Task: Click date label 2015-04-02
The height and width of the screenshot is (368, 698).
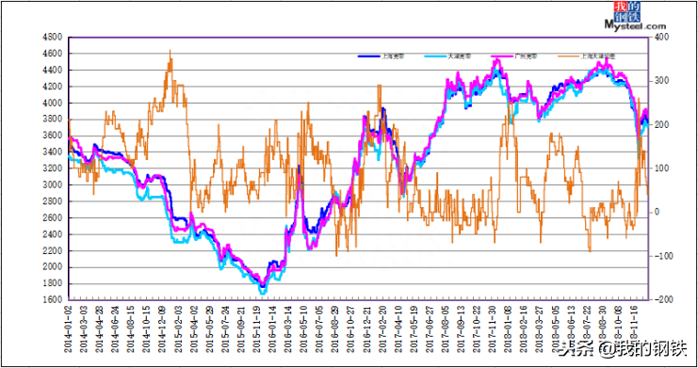Action: tap(194, 328)
